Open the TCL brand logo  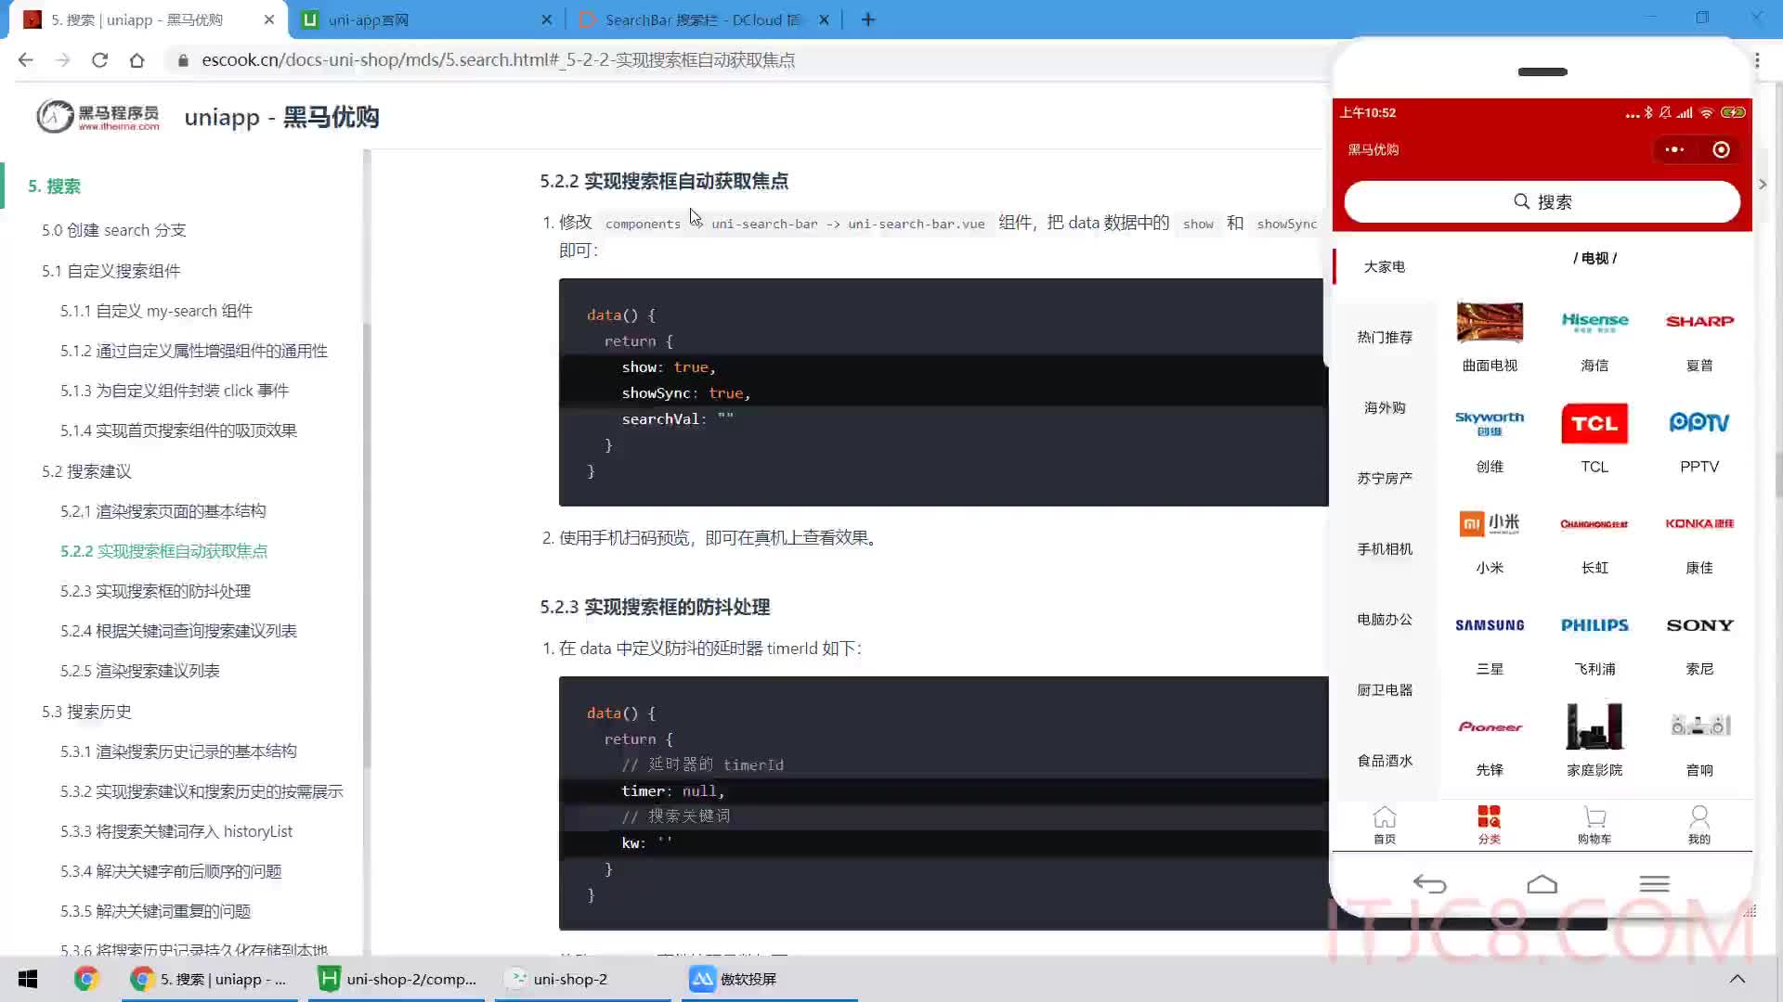coord(1594,424)
